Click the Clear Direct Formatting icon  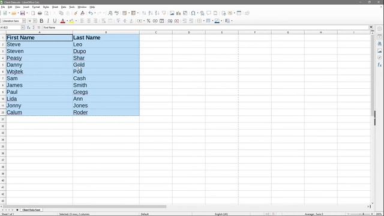point(83,13)
